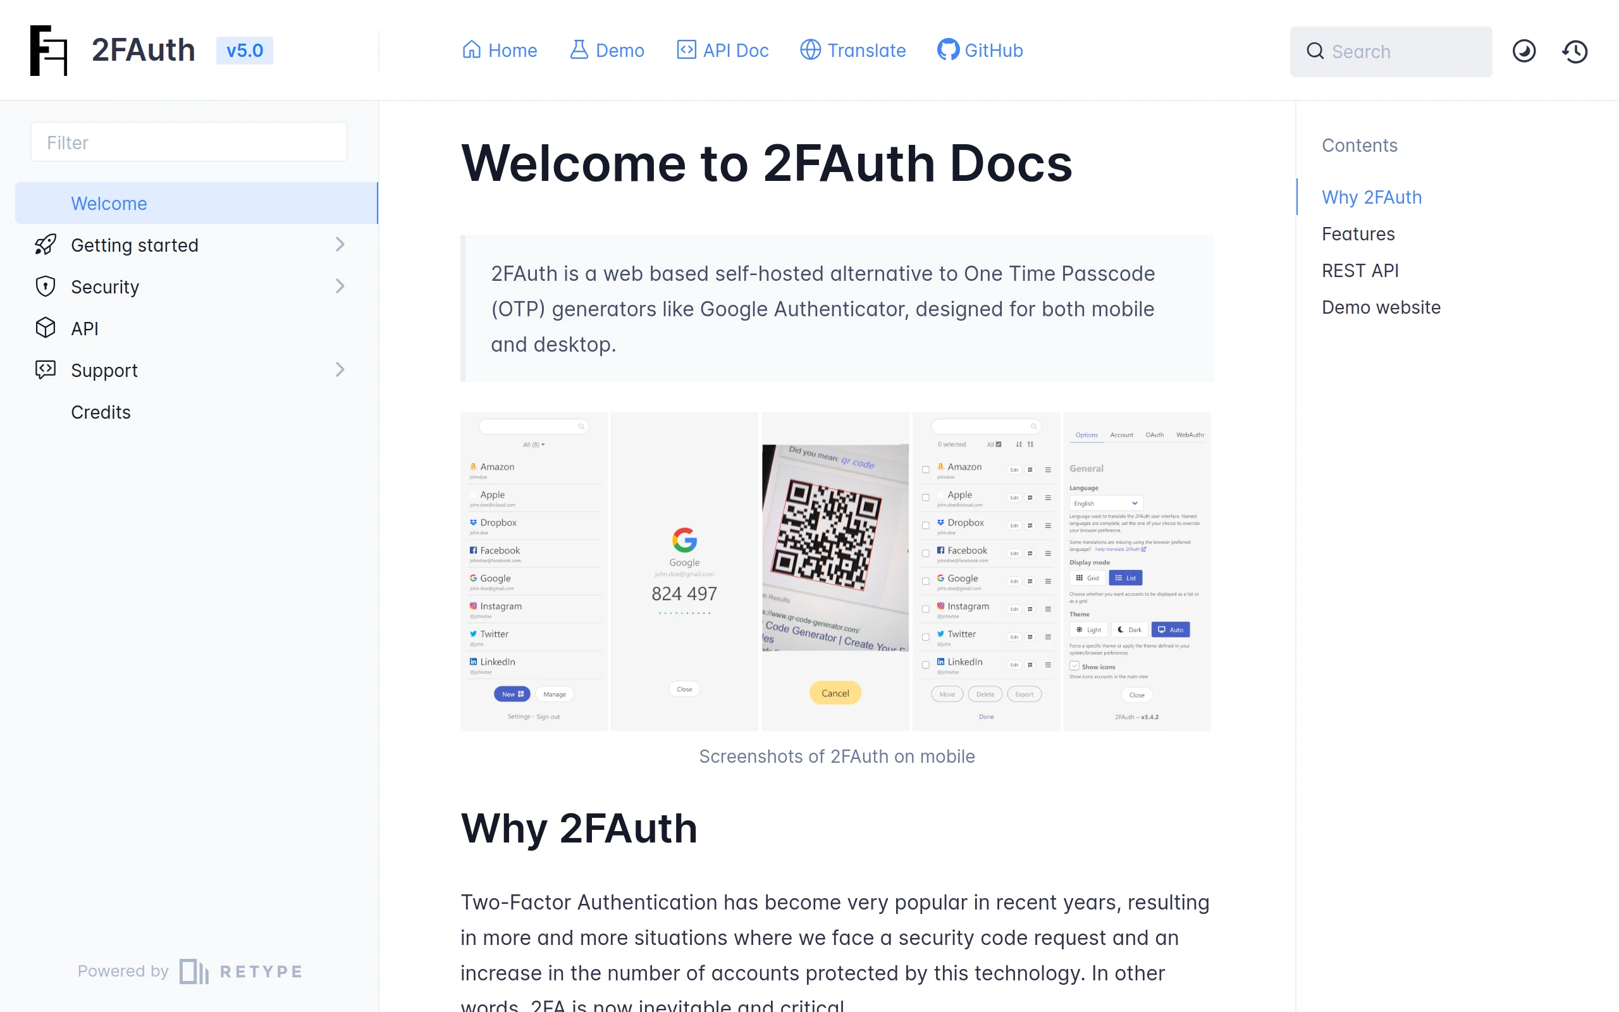Expand the Security section chevron

340,286
